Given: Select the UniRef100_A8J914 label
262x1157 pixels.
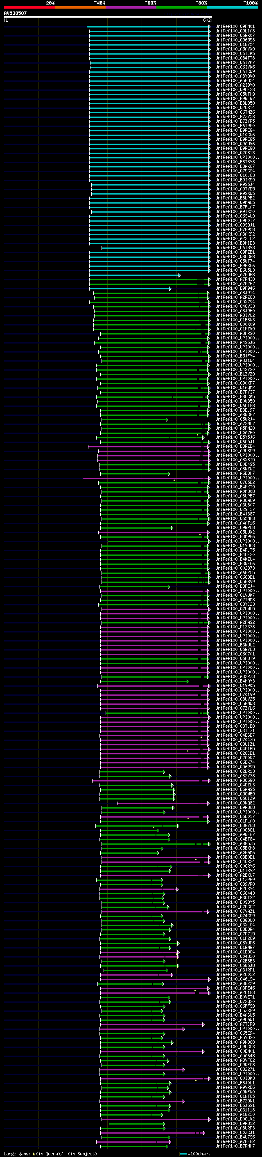Looking at the screenshot, I should (x=235, y=293).
